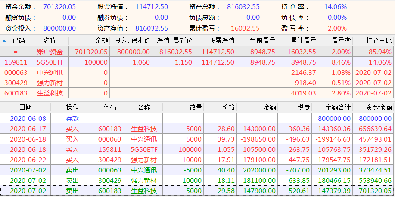
Task: Click 4019.03 cumulative profit for 生益科技
Action: (304, 93)
